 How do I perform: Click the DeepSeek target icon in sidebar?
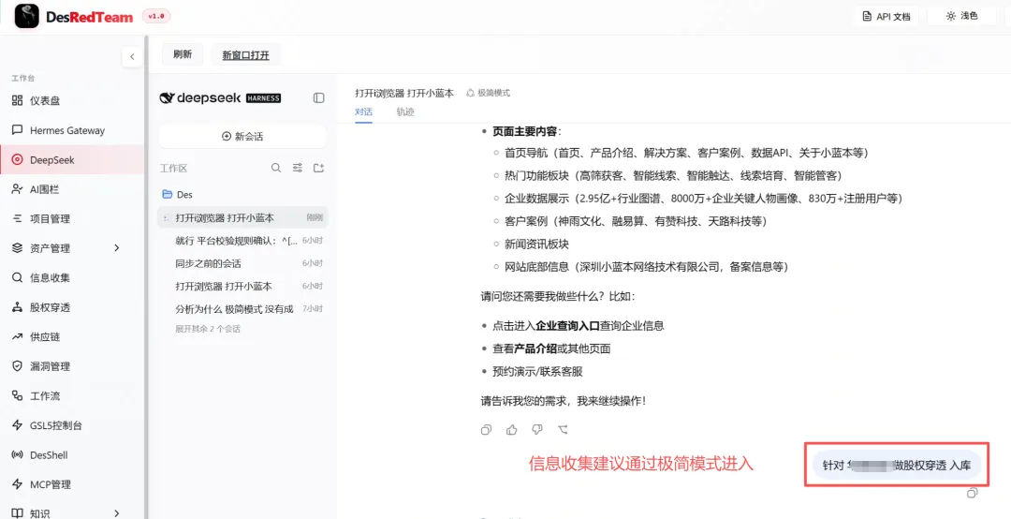point(18,160)
